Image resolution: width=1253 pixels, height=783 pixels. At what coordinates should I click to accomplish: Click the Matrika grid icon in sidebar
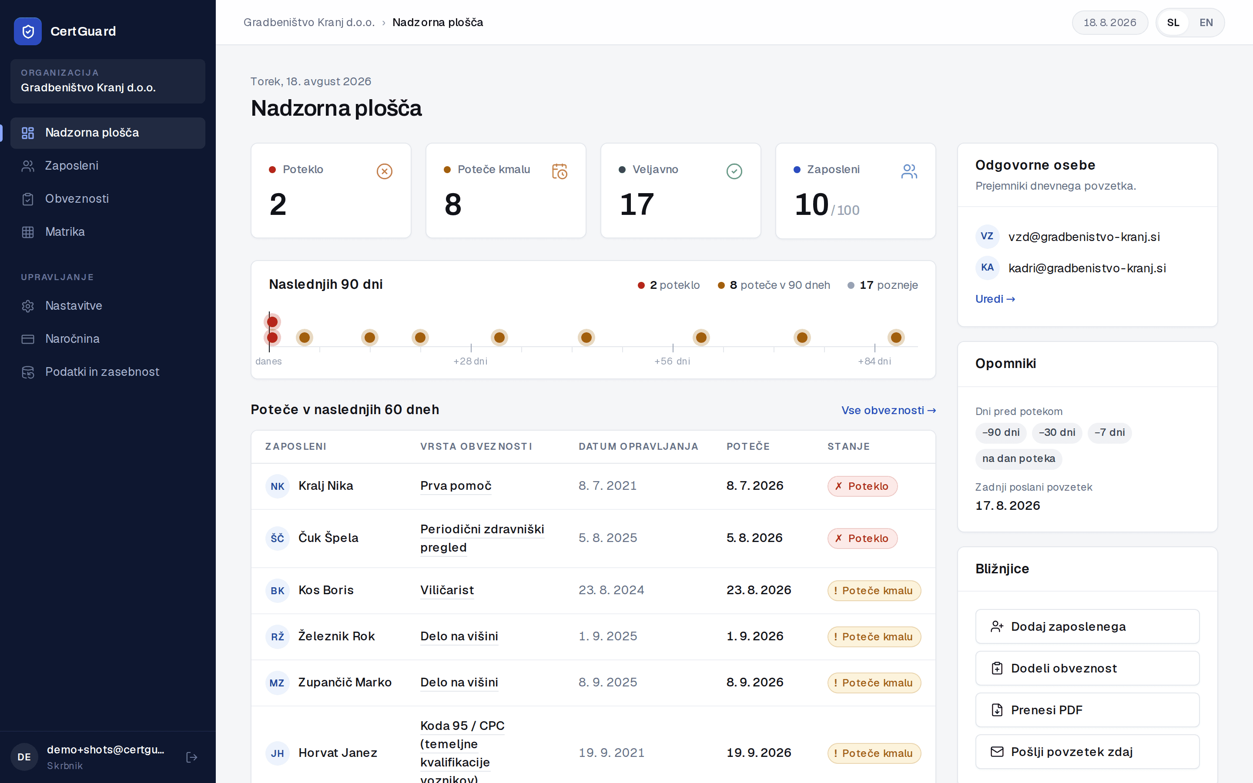point(28,232)
